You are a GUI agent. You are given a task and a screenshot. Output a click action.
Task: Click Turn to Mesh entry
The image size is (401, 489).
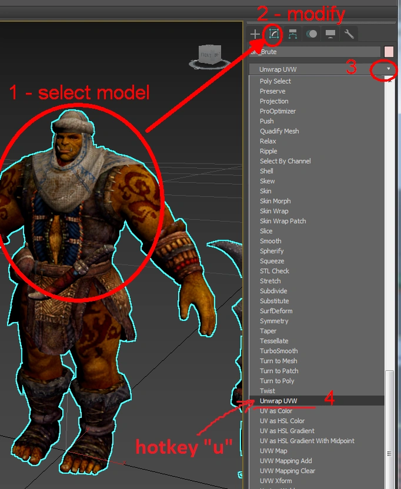pyautogui.click(x=278, y=360)
